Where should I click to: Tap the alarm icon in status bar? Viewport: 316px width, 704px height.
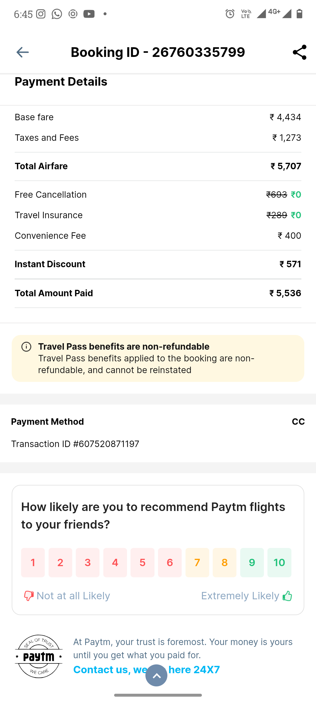pyautogui.click(x=230, y=14)
